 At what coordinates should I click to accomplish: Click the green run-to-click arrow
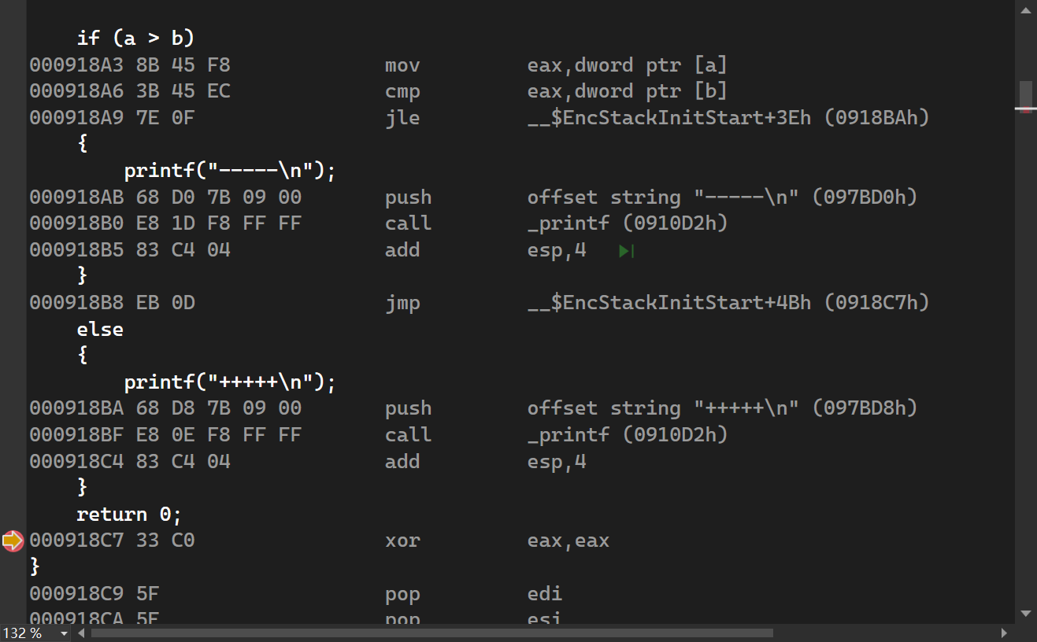626,252
